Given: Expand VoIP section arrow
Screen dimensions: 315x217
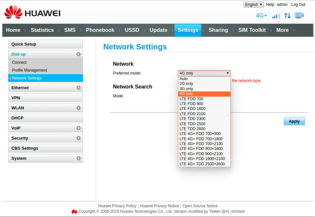Looking at the screenshot, I should pos(78,128).
